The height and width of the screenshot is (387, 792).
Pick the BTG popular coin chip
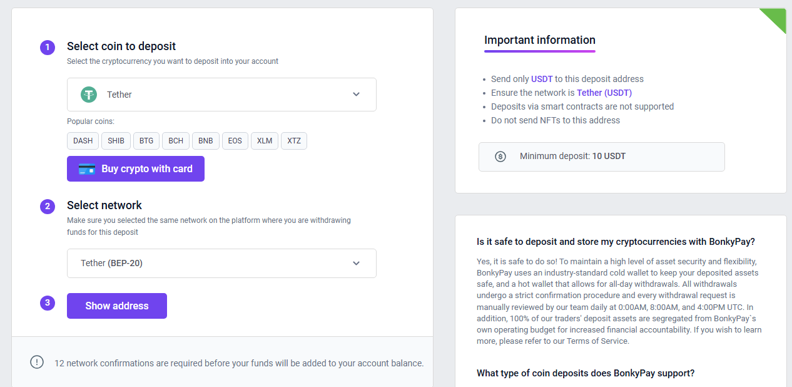146,141
